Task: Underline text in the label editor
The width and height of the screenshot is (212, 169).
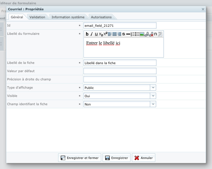Action: click(96, 34)
